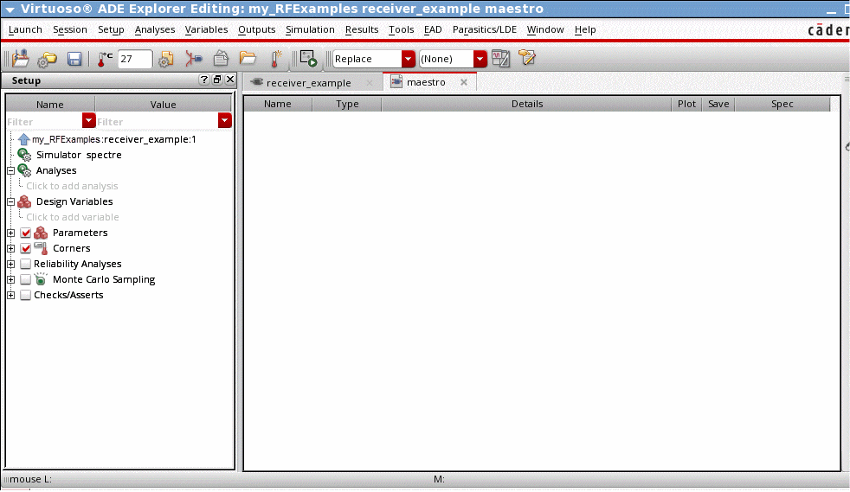The image size is (850, 492).
Task: Click the Save setup floppy disk icon
Action: [x=74, y=59]
